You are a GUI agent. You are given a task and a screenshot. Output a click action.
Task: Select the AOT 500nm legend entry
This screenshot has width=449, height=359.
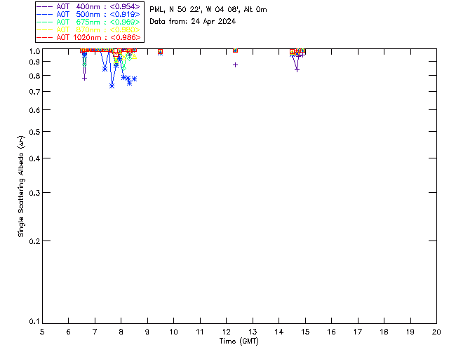pos(88,14)
